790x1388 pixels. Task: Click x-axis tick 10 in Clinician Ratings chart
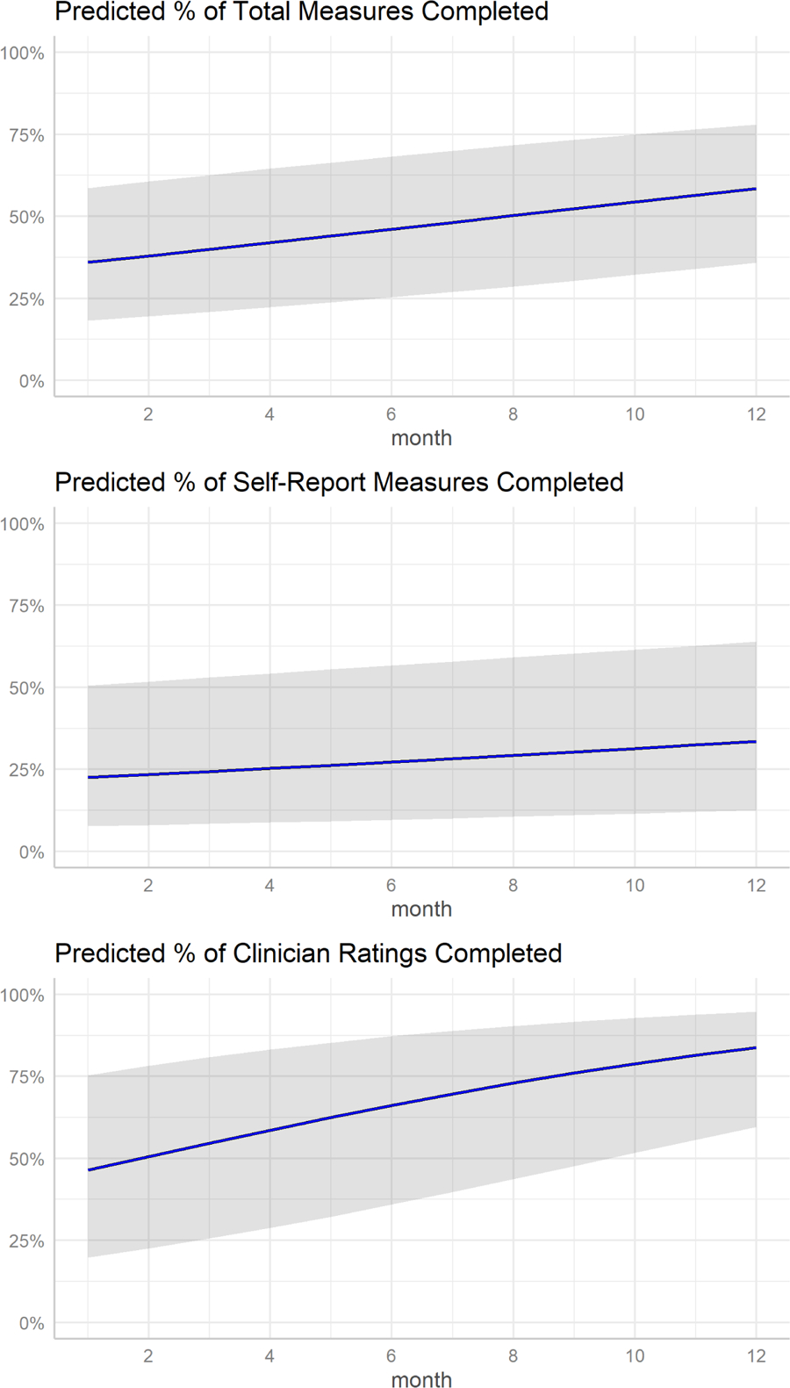[635, 1356]
